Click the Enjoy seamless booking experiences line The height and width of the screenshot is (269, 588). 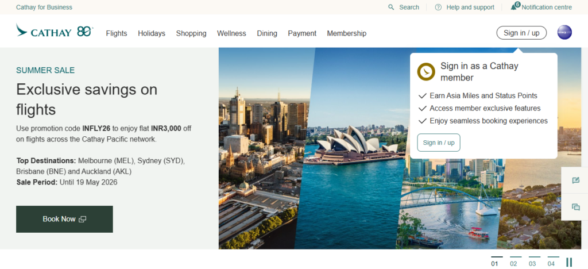pos(489,121)
